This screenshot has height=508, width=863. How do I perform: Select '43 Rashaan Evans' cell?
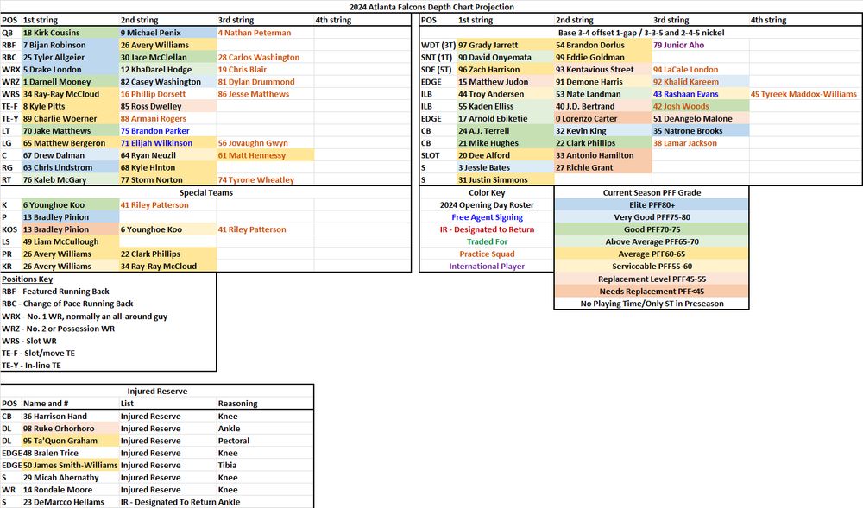pyautogui.click(x=700, y=94)
